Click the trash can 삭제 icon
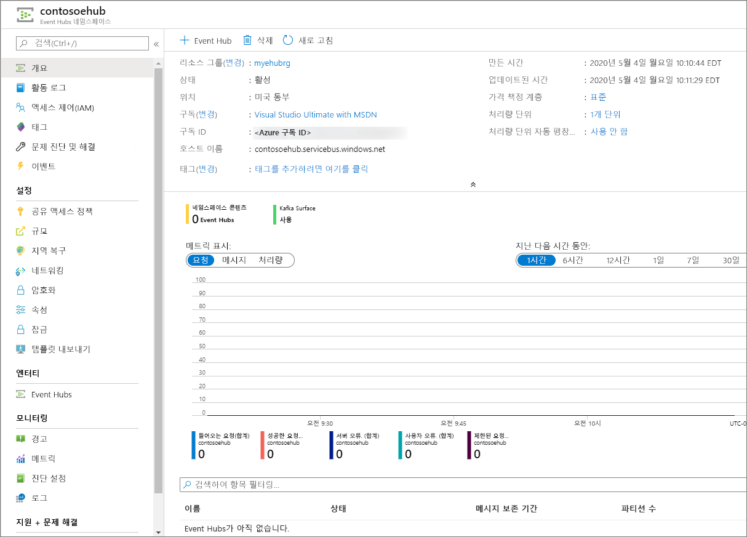Viewport: 747px width, 537px height. tap(247, 41)
